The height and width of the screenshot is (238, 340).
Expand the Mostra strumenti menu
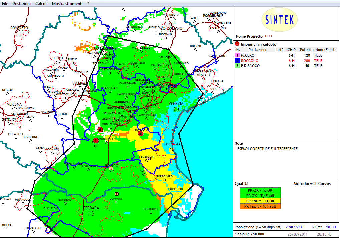(67, 3)
